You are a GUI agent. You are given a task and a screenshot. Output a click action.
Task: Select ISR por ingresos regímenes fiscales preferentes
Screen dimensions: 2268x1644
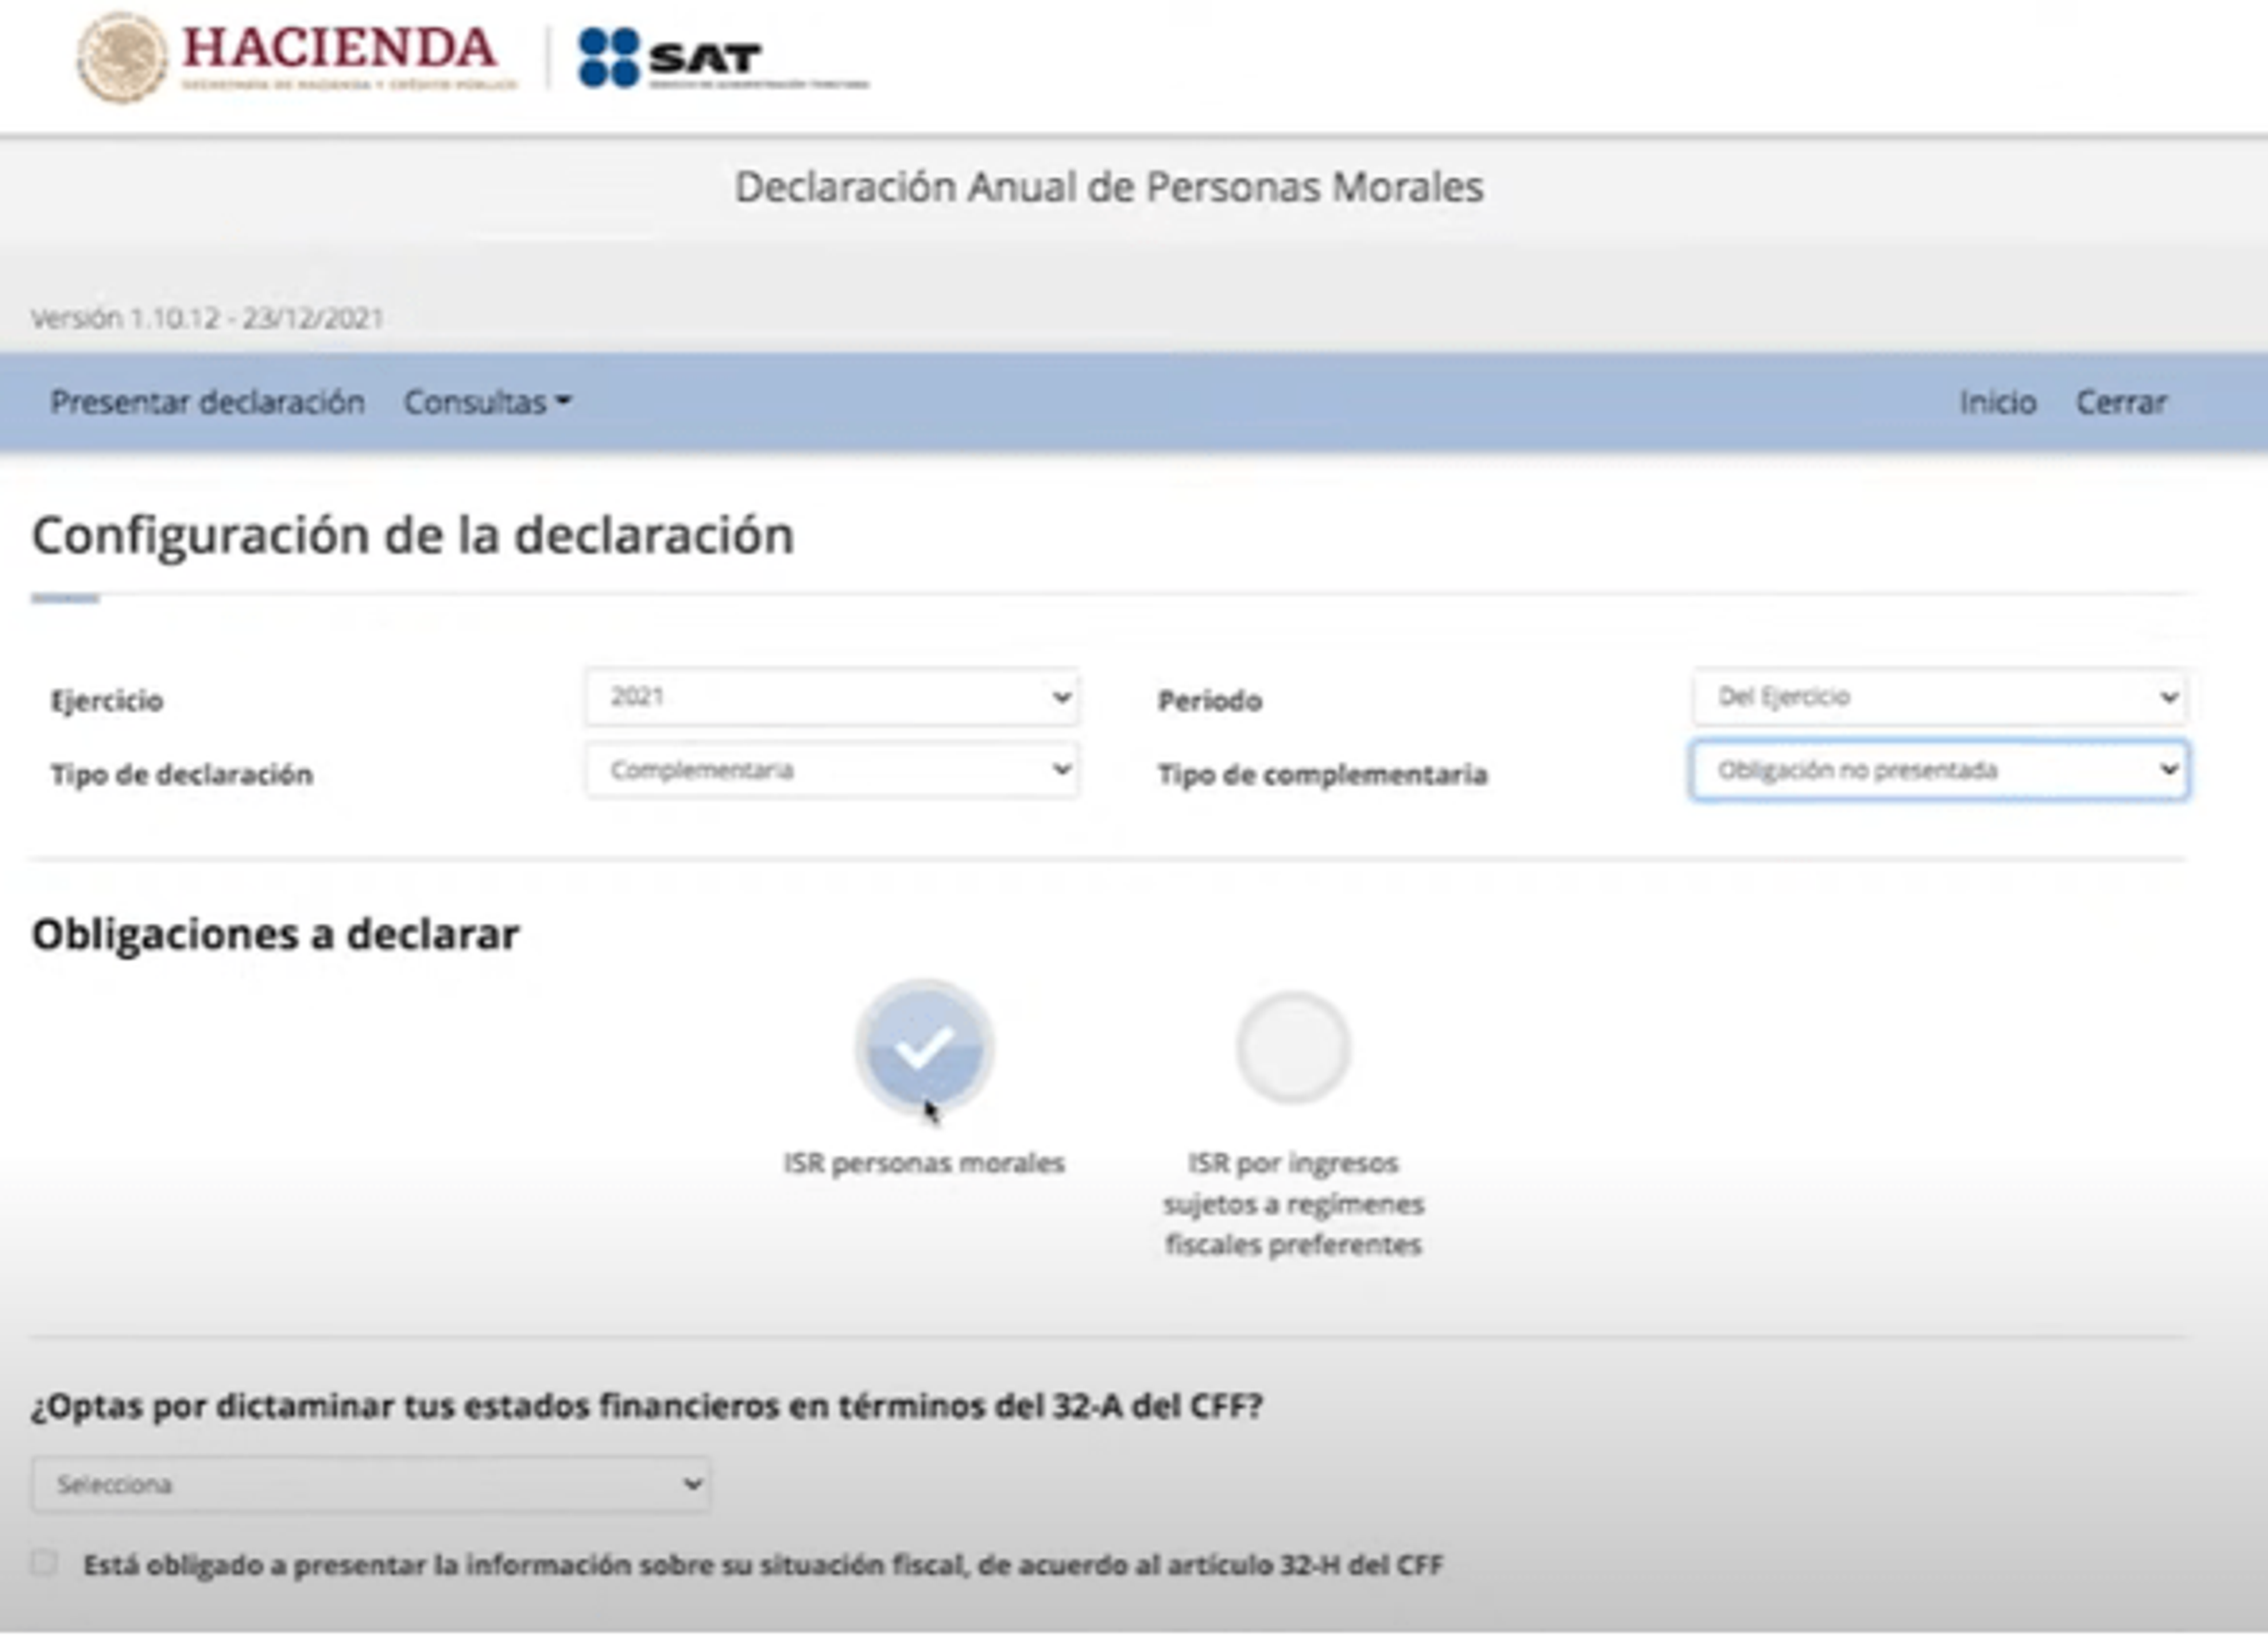1293,1047
